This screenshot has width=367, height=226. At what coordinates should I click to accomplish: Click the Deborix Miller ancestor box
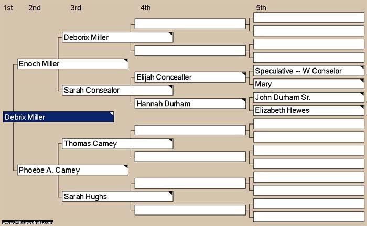(x=117, y=37)
